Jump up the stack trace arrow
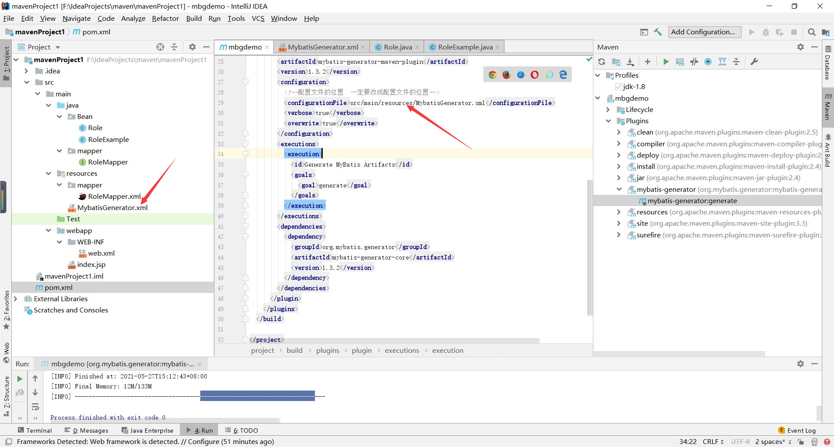Image resolution: width=834 pixels, height=447 pixels. point(35,378)
